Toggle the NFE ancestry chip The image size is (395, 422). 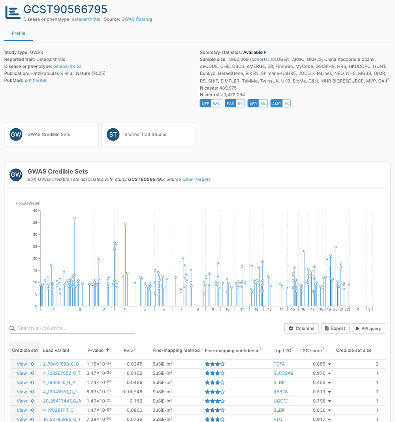click(211, 103)
